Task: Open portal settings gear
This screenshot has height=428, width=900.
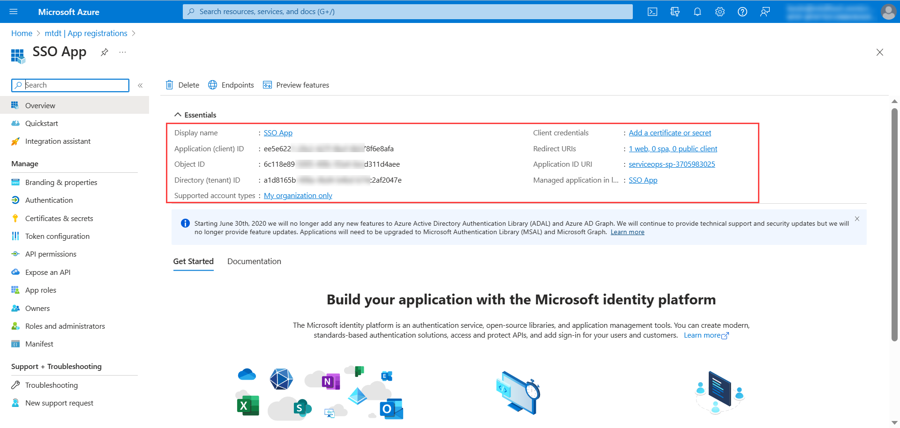Action: pyautogui.click(x=720, y=12)
